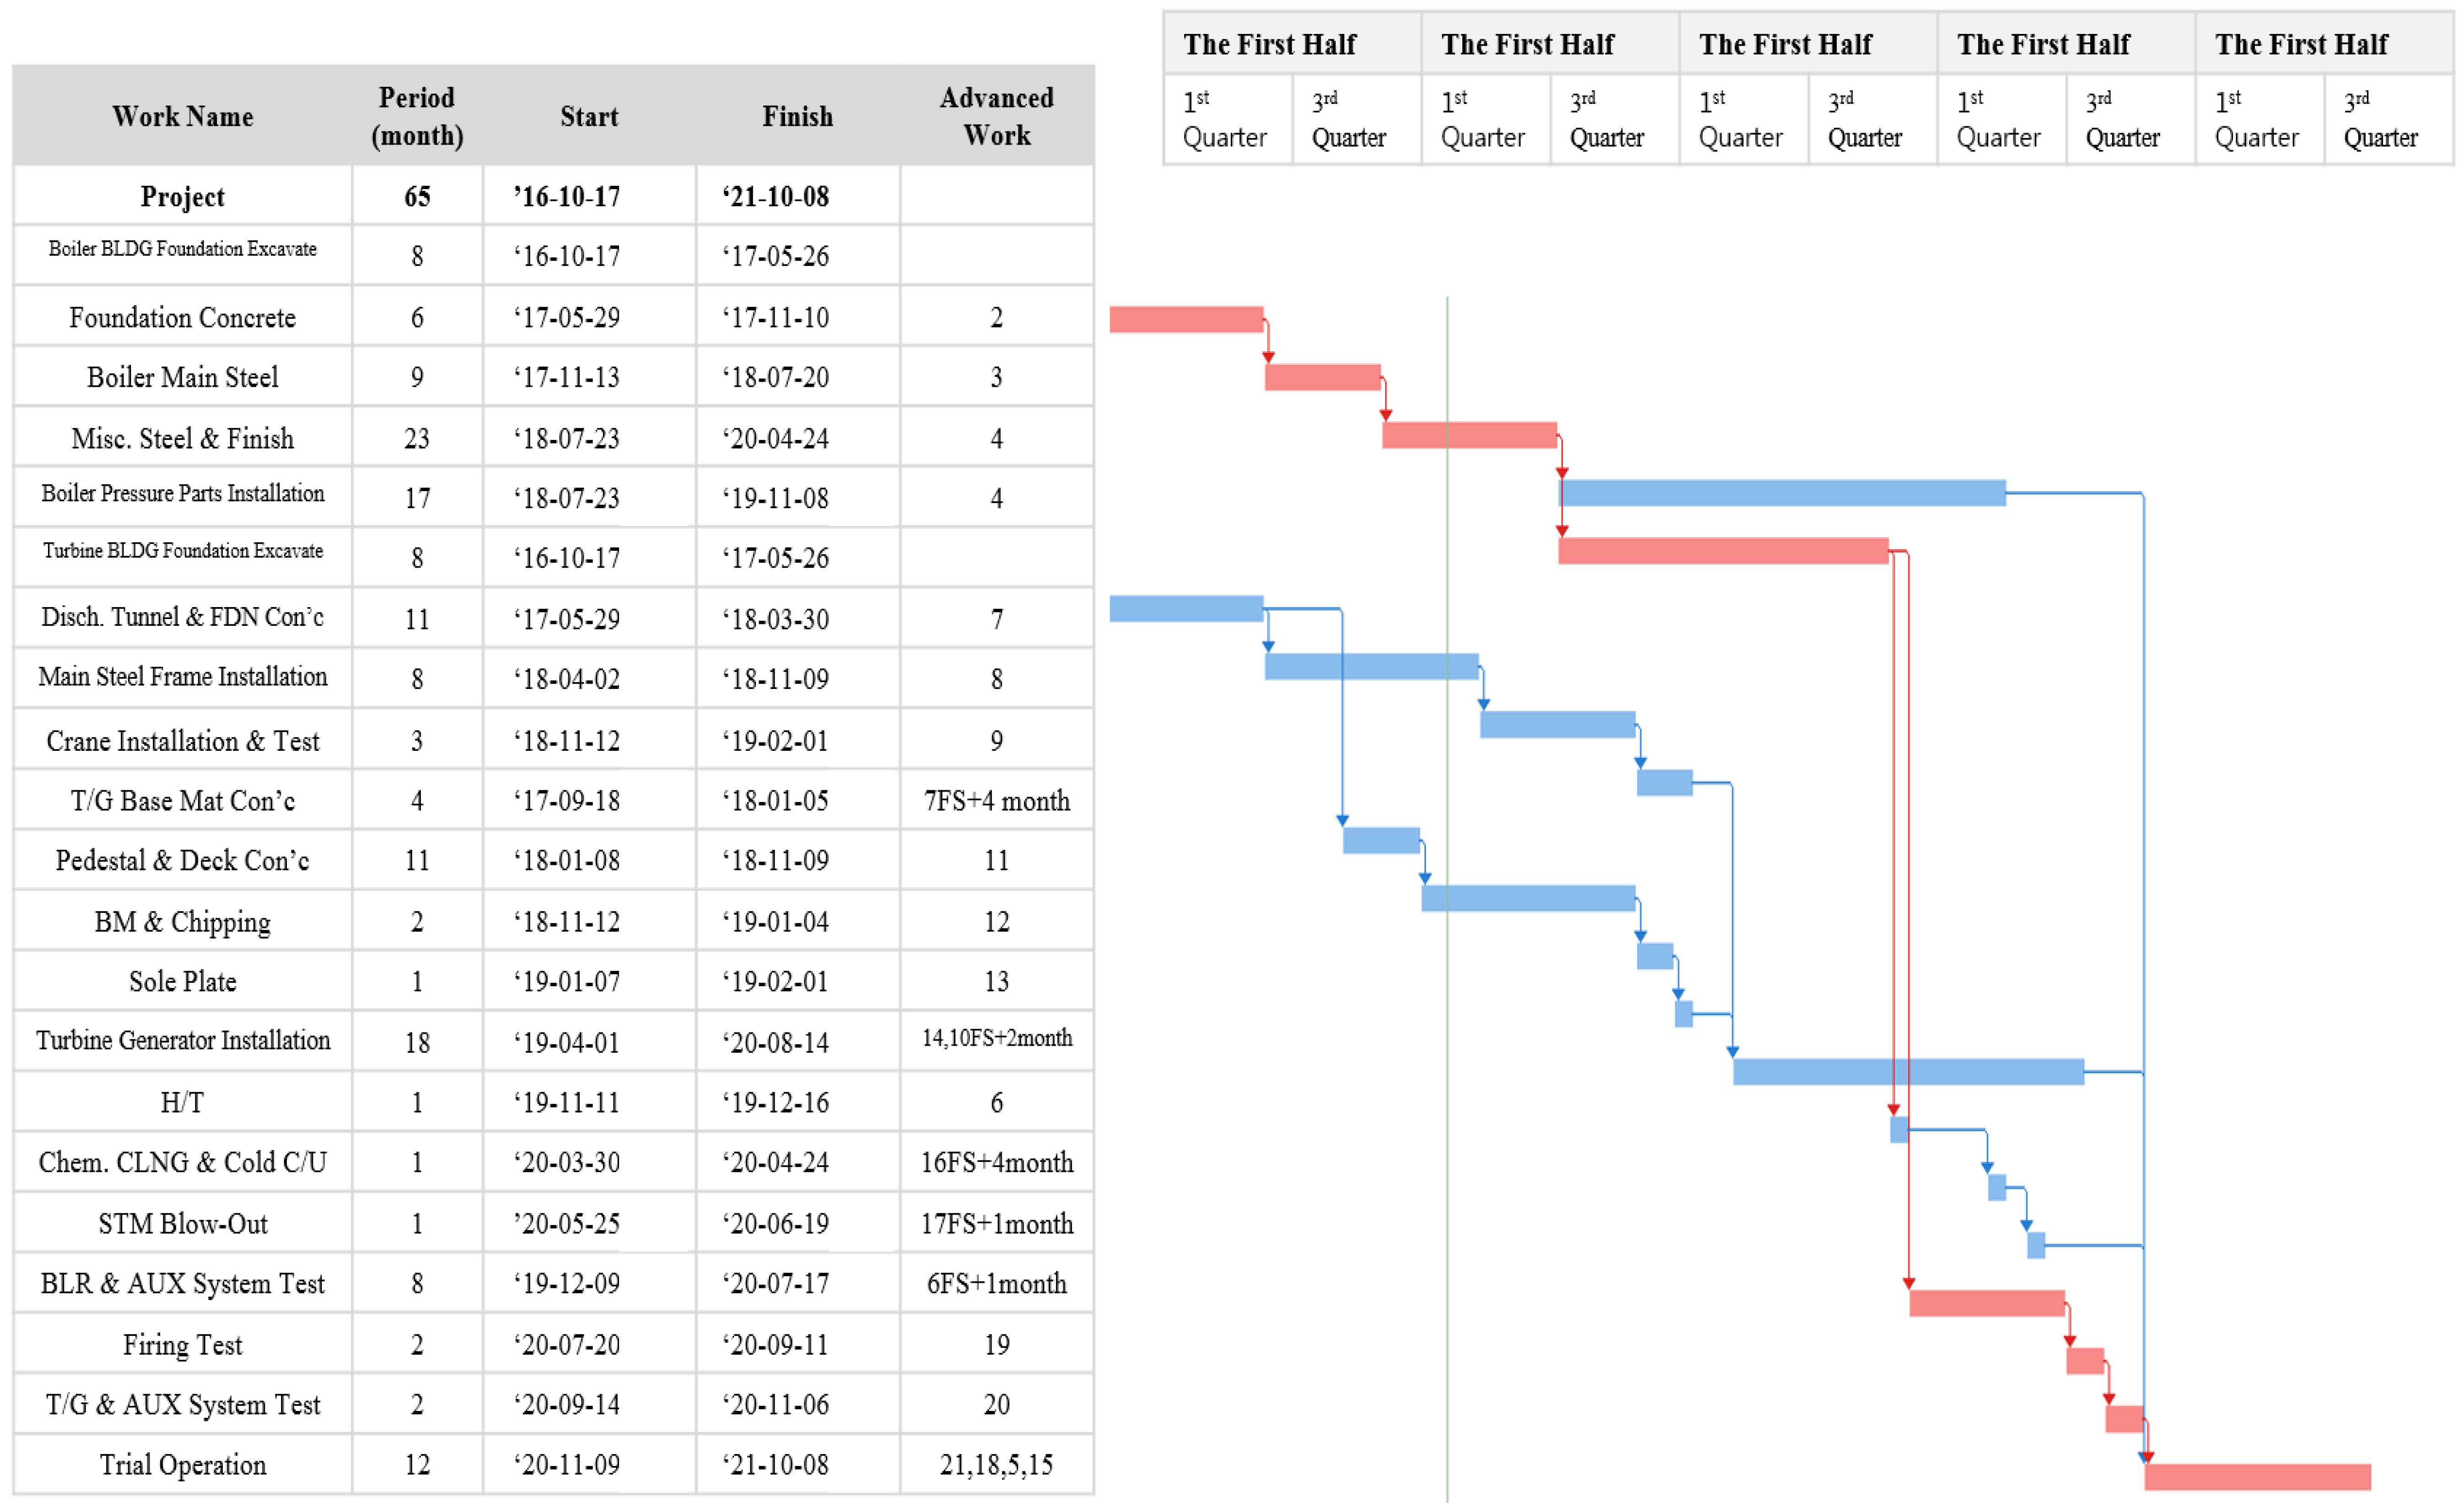This screenshot has width=2464, height=1503.
Task: Click "Turbine Generator Installation" in the table
Action: click(182, 1041)
